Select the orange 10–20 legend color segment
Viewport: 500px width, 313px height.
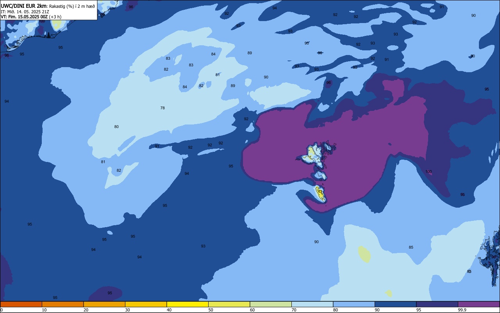[x=62, y=304]
